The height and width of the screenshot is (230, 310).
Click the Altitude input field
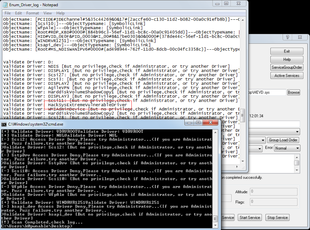point(273,192)
